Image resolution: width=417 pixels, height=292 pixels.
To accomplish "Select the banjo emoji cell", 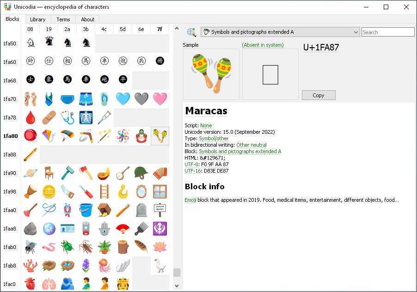I will coord(123,173).
